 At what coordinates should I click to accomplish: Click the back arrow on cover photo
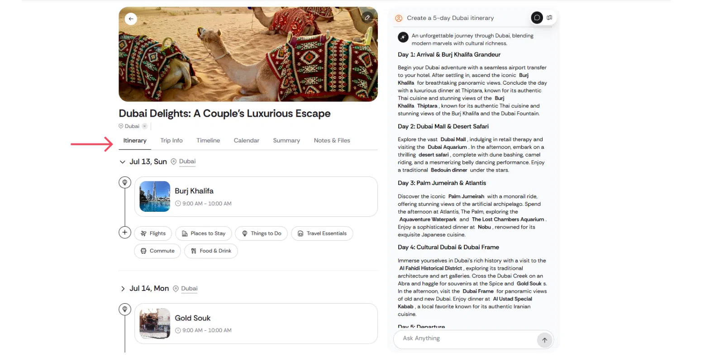(x=131, y=19)
